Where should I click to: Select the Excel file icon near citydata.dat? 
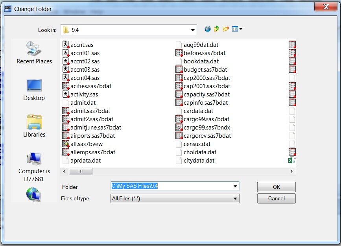(x=291, y=160)
